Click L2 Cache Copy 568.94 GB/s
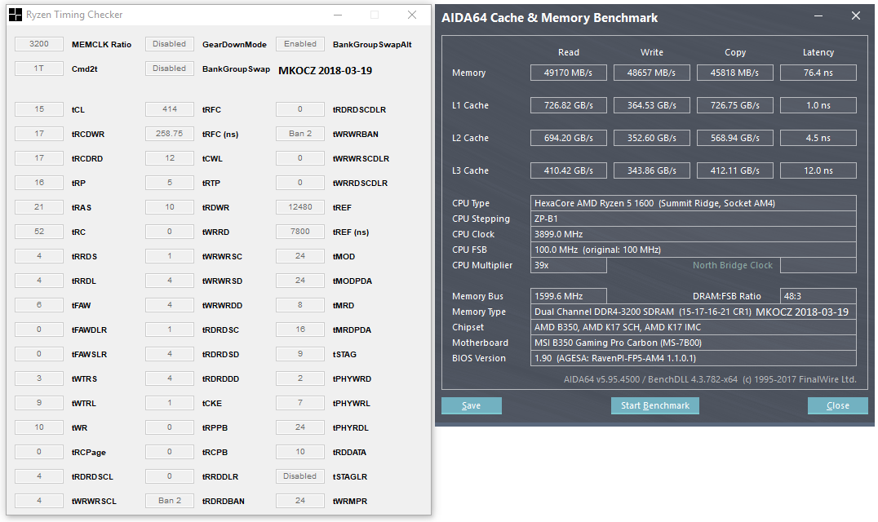The height and width of the screenshot is (522, 878). point(734,138)
